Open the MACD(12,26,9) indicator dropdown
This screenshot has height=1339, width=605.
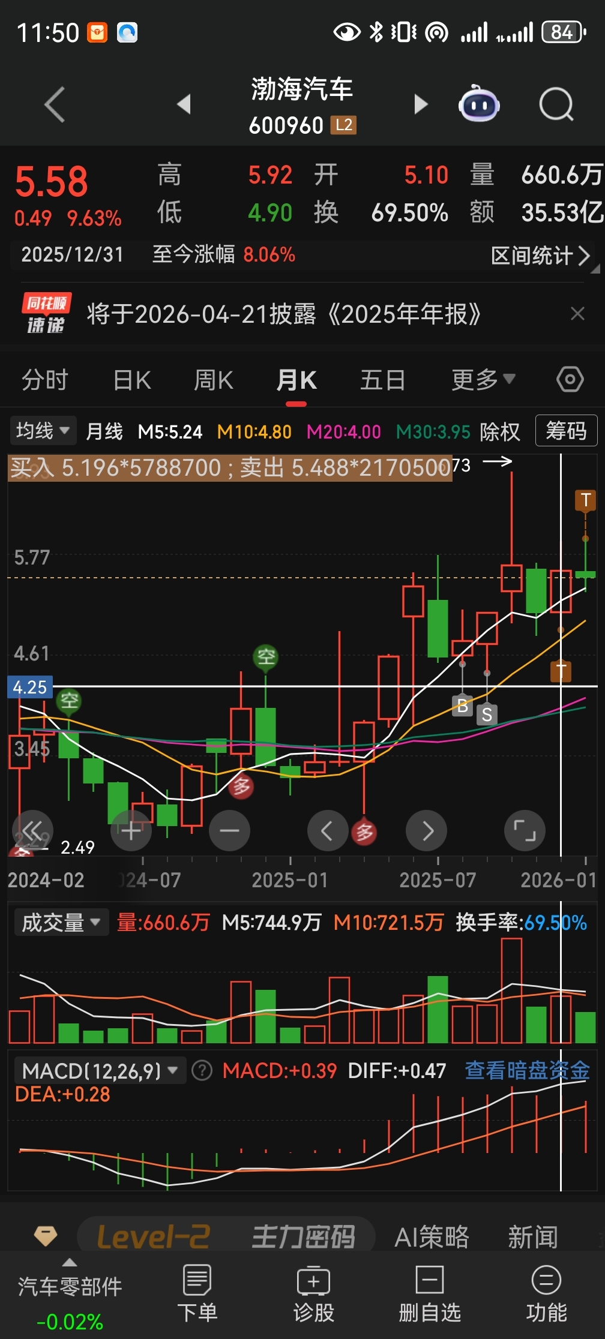(x=100, y=1071)
